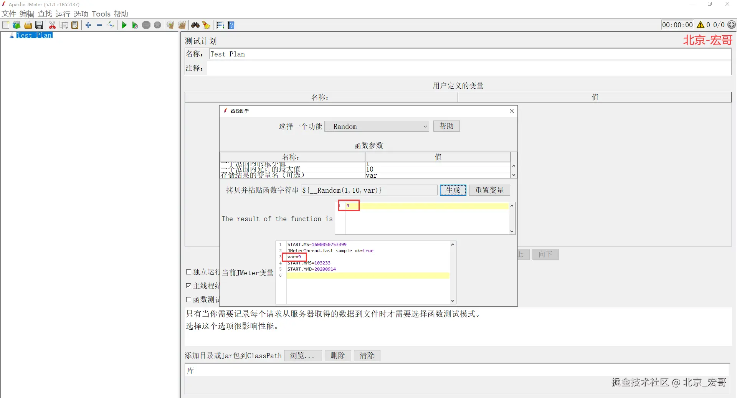The image size is (737, 398).
Task: Open the templates icon
Action: point(17,25)
